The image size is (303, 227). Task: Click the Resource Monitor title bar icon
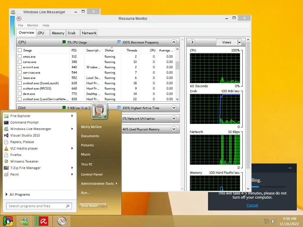(19, 19)
